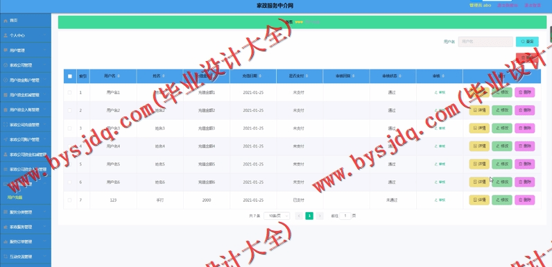This screenshot has width=552, height=267.
Task: Check the checkbox for row 用户名1
Action: click(70, 93)
